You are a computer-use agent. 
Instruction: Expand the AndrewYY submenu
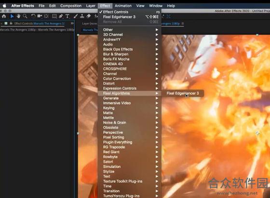[130, 40]
